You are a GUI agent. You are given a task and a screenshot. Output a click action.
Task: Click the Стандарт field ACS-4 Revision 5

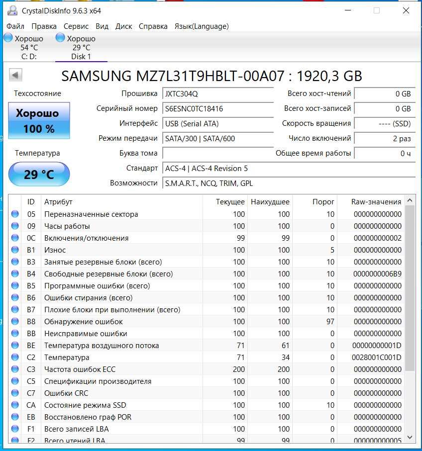point(289,168)
